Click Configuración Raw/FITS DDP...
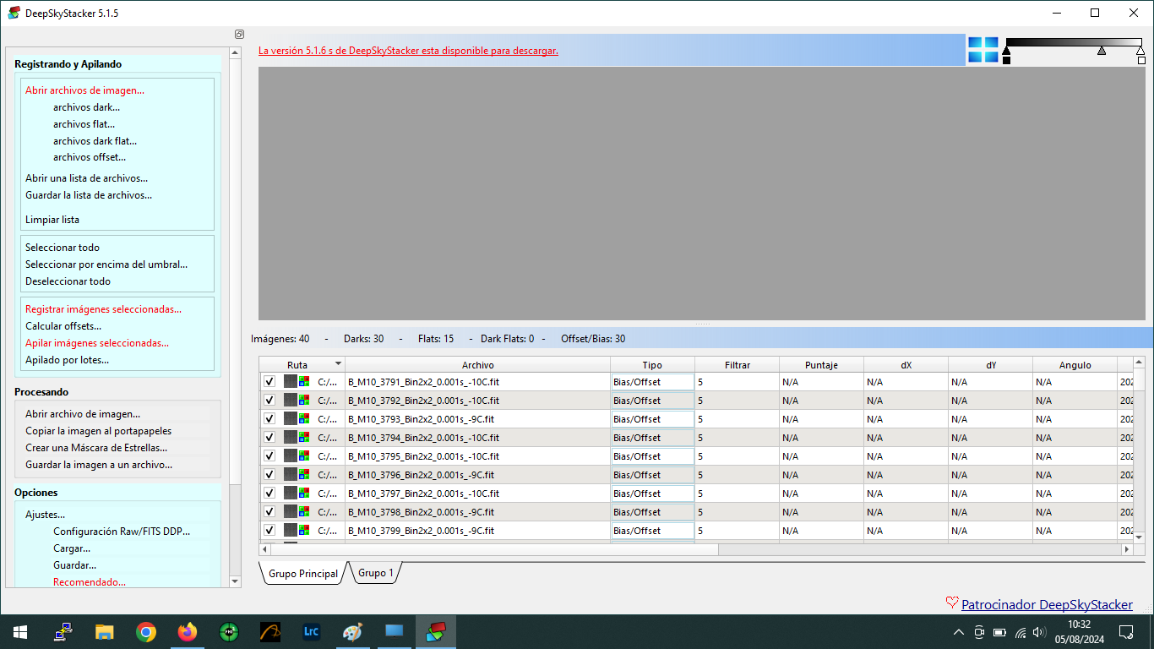Screen dimensions: 1154x649 coord(122,532)
